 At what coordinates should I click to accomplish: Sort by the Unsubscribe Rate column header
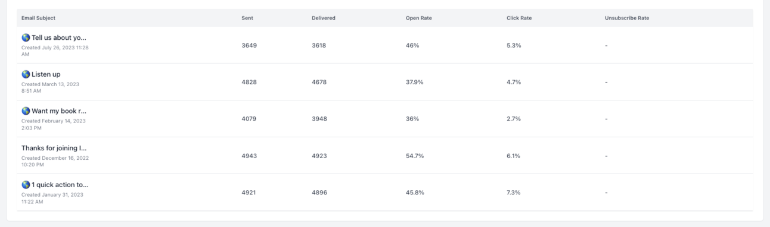[x=627, y=18]
